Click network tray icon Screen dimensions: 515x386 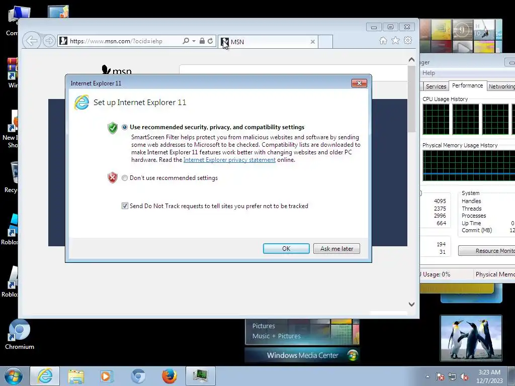click(x=452, y=377)
